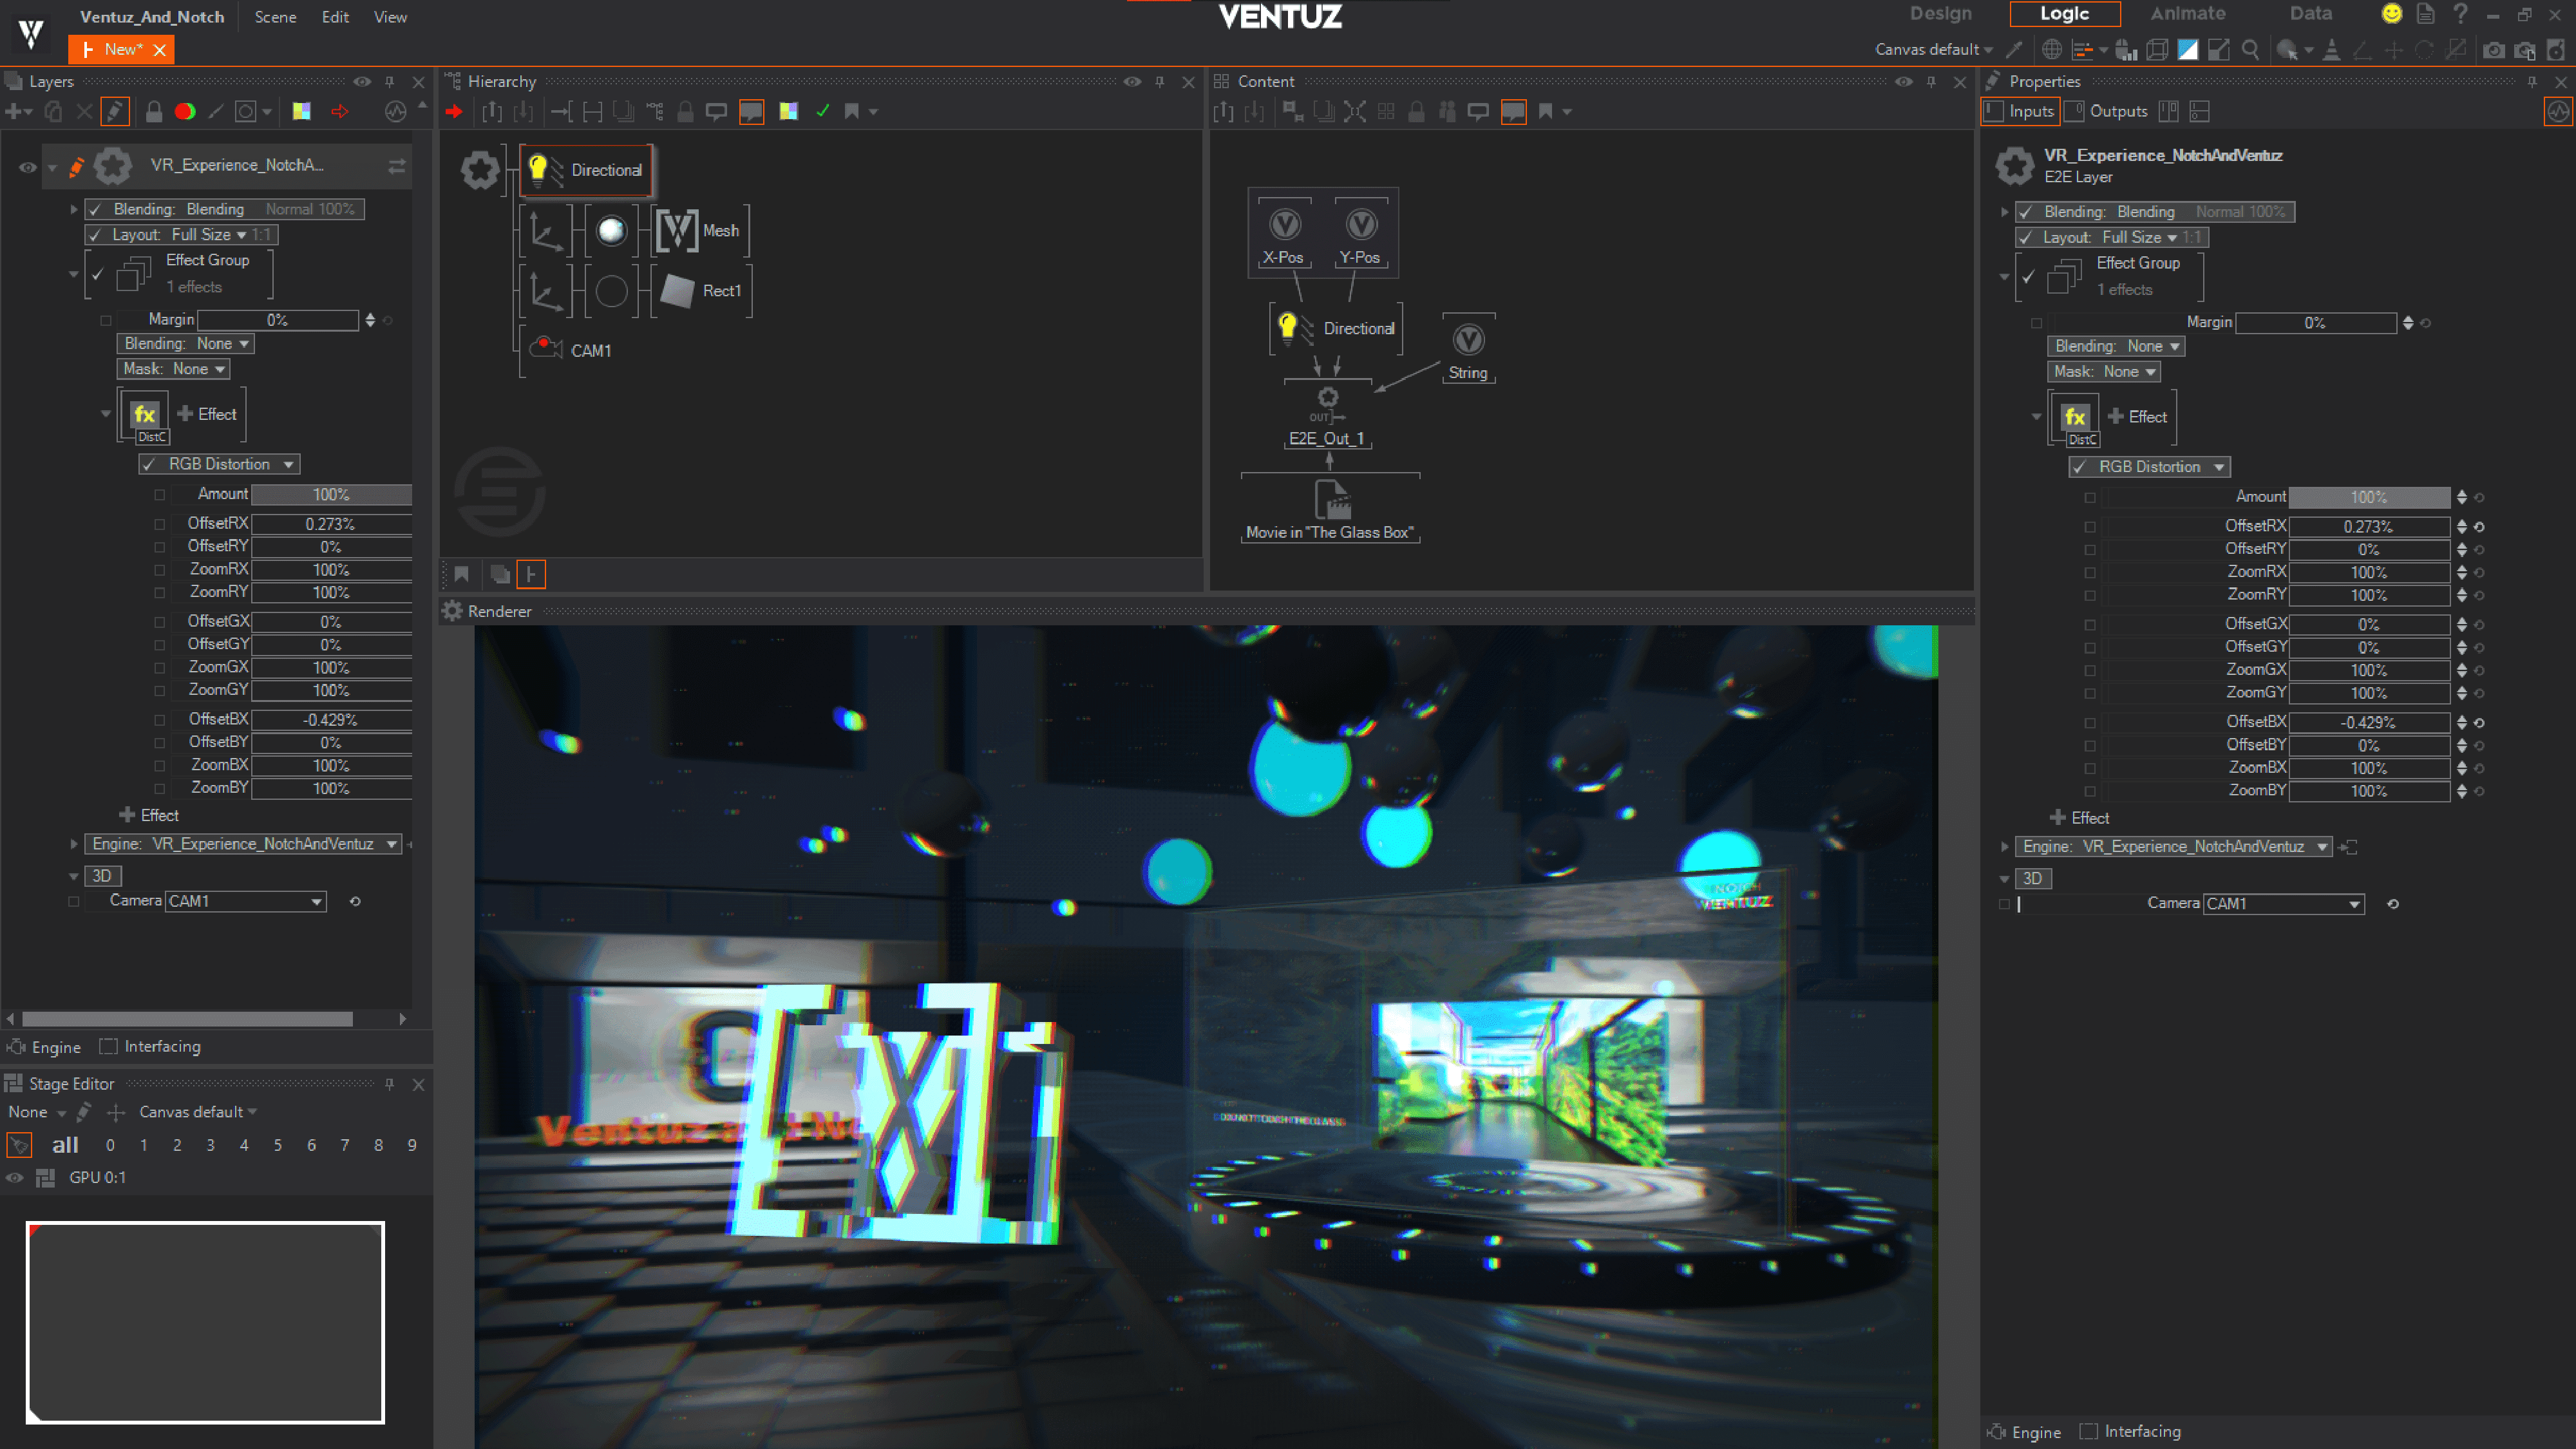The height and width of the screenshot is (1449, 2576).
Task: Open the Scene menu
Action: 275,17
